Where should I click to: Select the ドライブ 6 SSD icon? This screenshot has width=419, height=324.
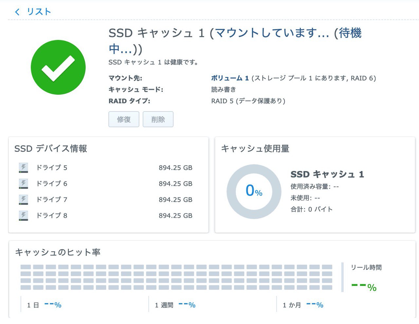(24, 184)
